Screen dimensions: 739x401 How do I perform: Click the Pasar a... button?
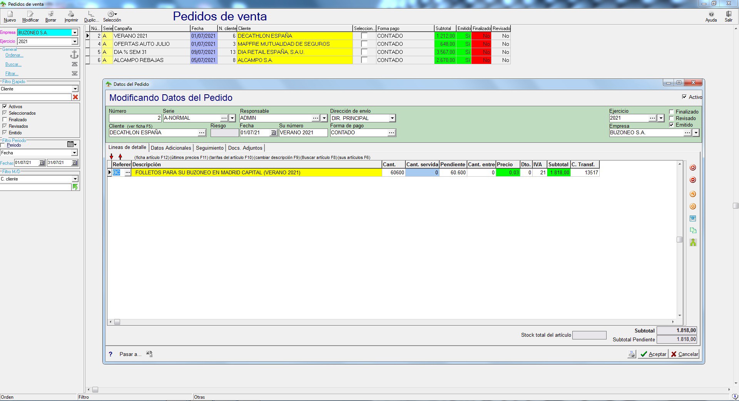(130, 354)
